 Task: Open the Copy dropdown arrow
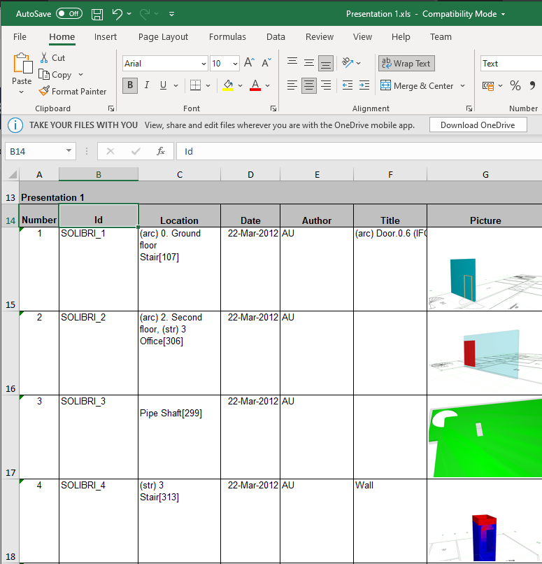(81, 74)
